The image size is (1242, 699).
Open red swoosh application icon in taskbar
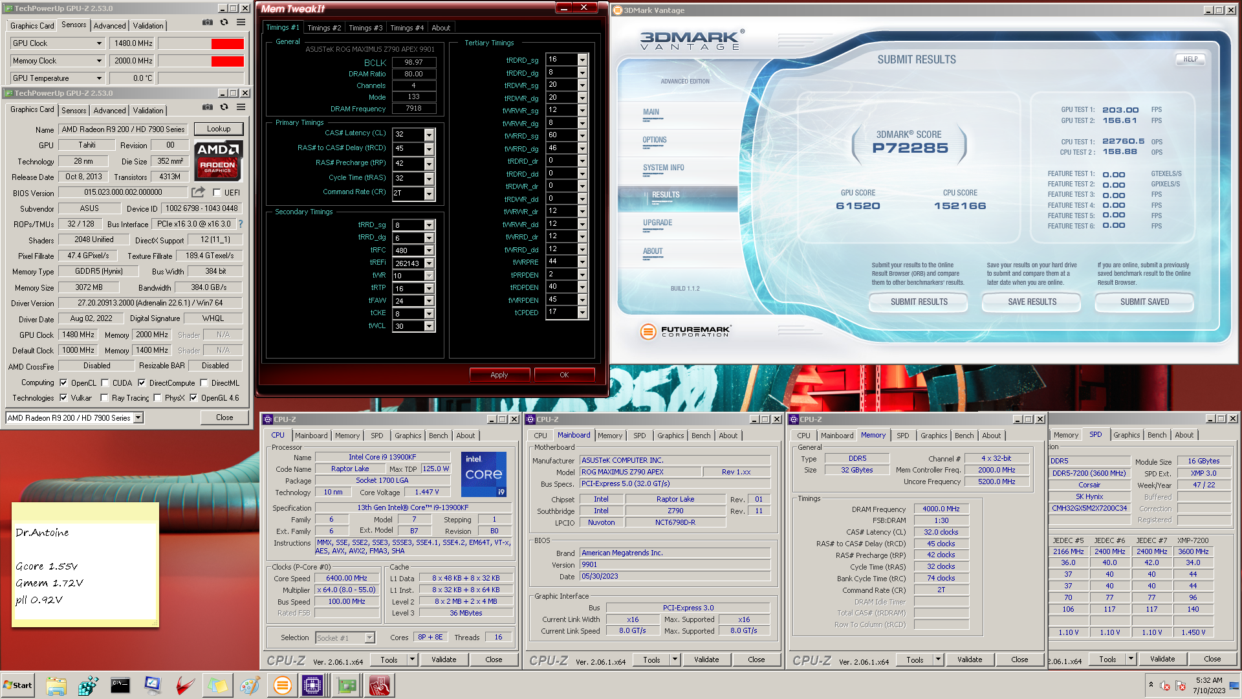[x=185, y=685]
